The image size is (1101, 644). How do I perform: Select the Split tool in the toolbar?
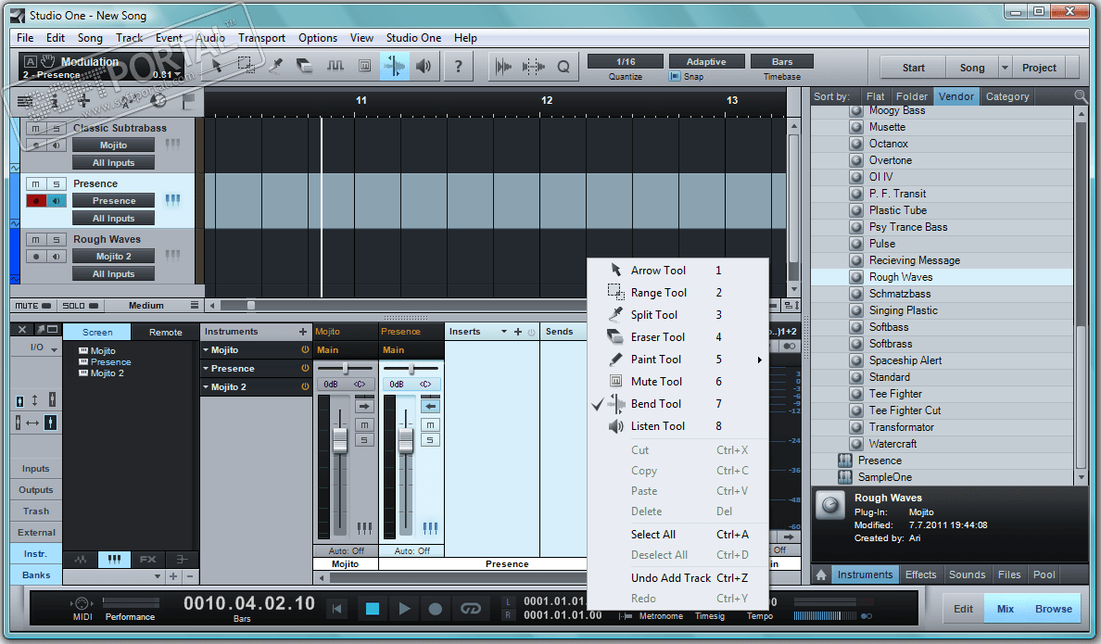[276, 66]
